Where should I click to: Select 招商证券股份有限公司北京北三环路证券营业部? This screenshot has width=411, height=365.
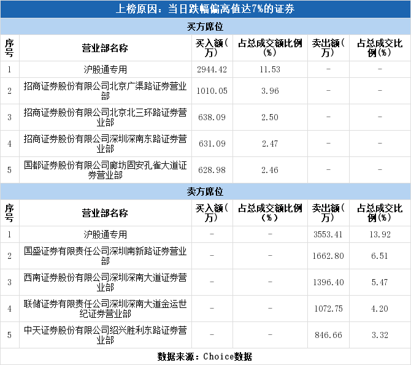(106, 117)
